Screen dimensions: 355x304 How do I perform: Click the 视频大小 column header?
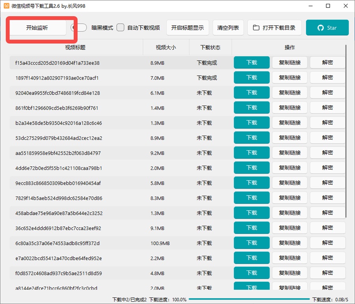[166, 47]
